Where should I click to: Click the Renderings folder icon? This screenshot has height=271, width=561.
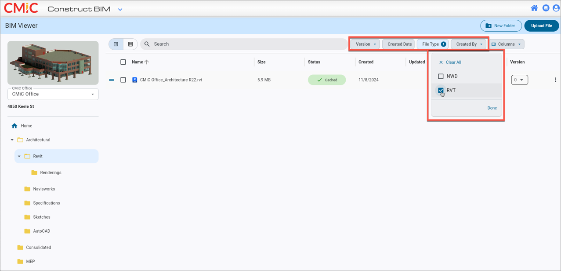34,172
